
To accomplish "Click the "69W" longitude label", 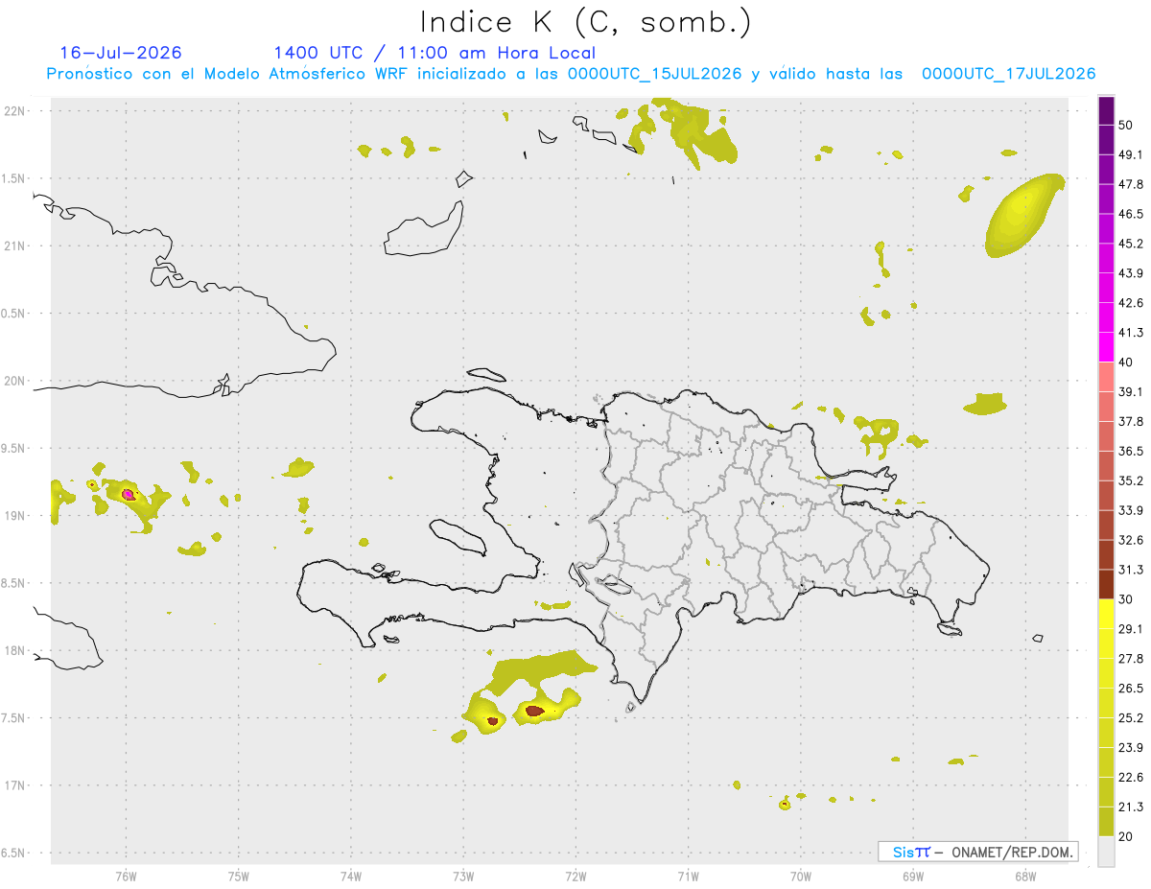I will point(912,877).
